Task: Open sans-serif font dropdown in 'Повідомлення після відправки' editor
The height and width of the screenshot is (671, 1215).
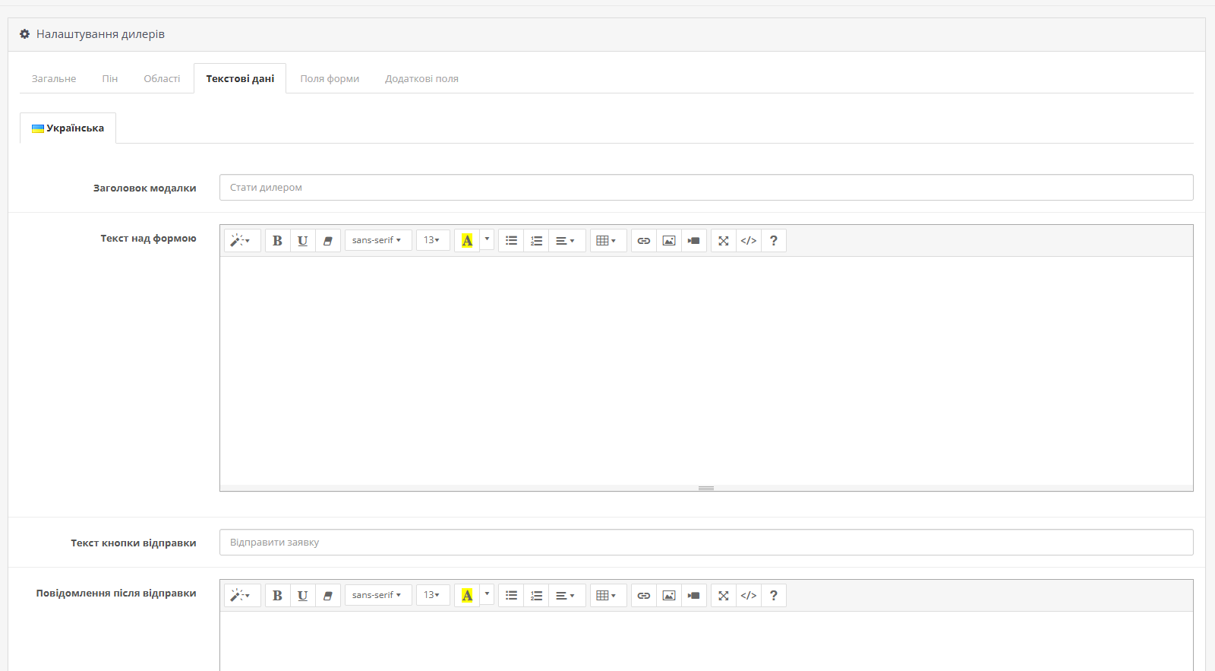Action: [x=378, y=596]
